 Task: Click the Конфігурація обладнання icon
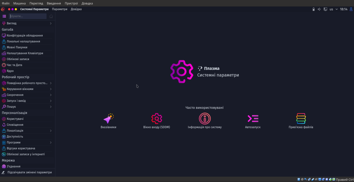point(4,35)
